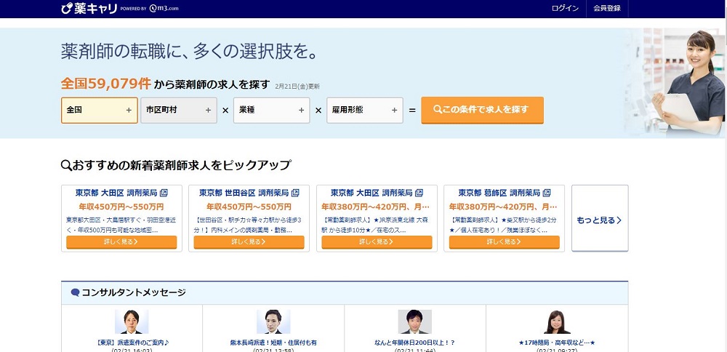
Task: Open 東京都 葛飾区 調剤薬局 job title
Action: click(499, 193)
